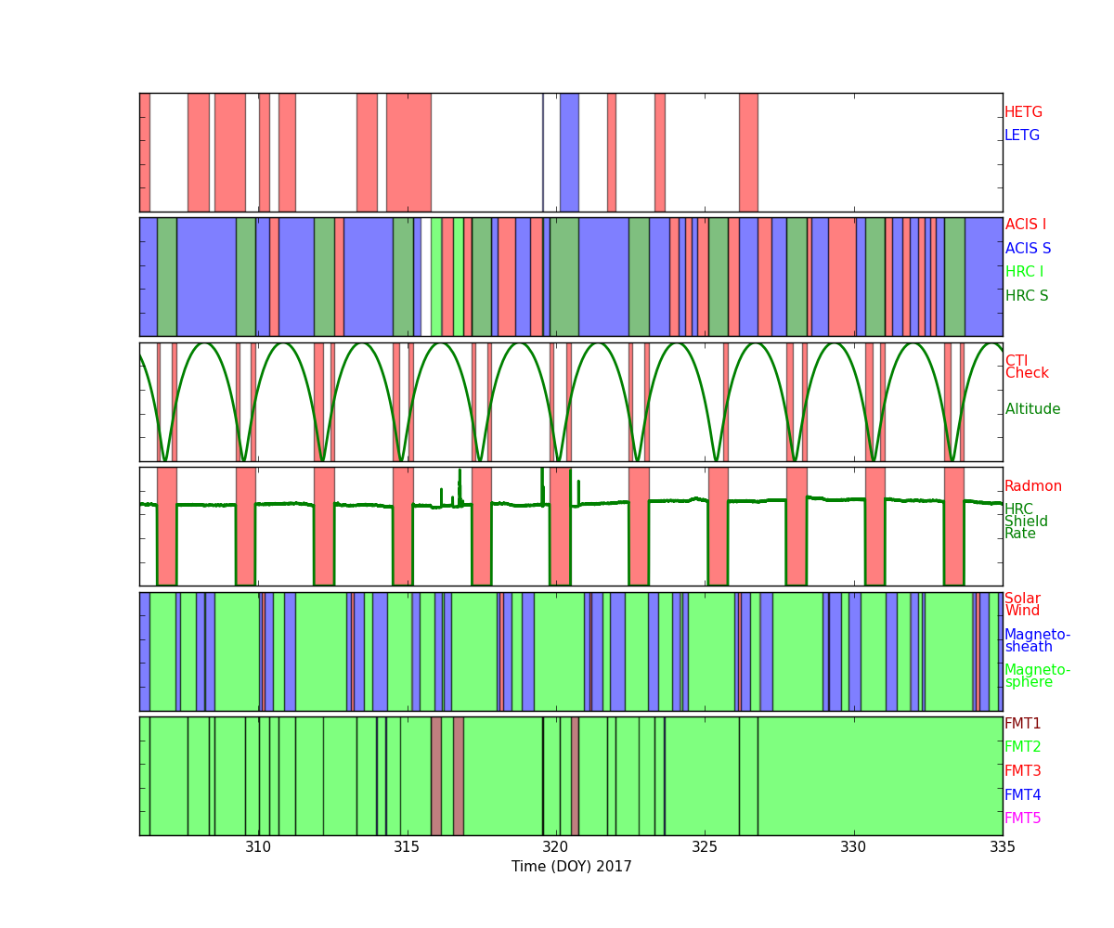Select the ACIS S legend label
The image size is (1114, 928).
1028,249
